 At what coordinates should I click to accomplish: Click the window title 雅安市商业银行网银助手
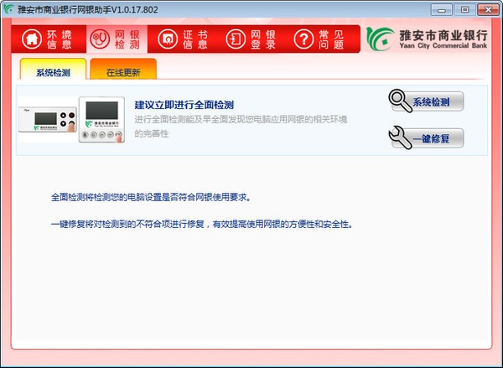pyautogui.click(x=87, y=9)
